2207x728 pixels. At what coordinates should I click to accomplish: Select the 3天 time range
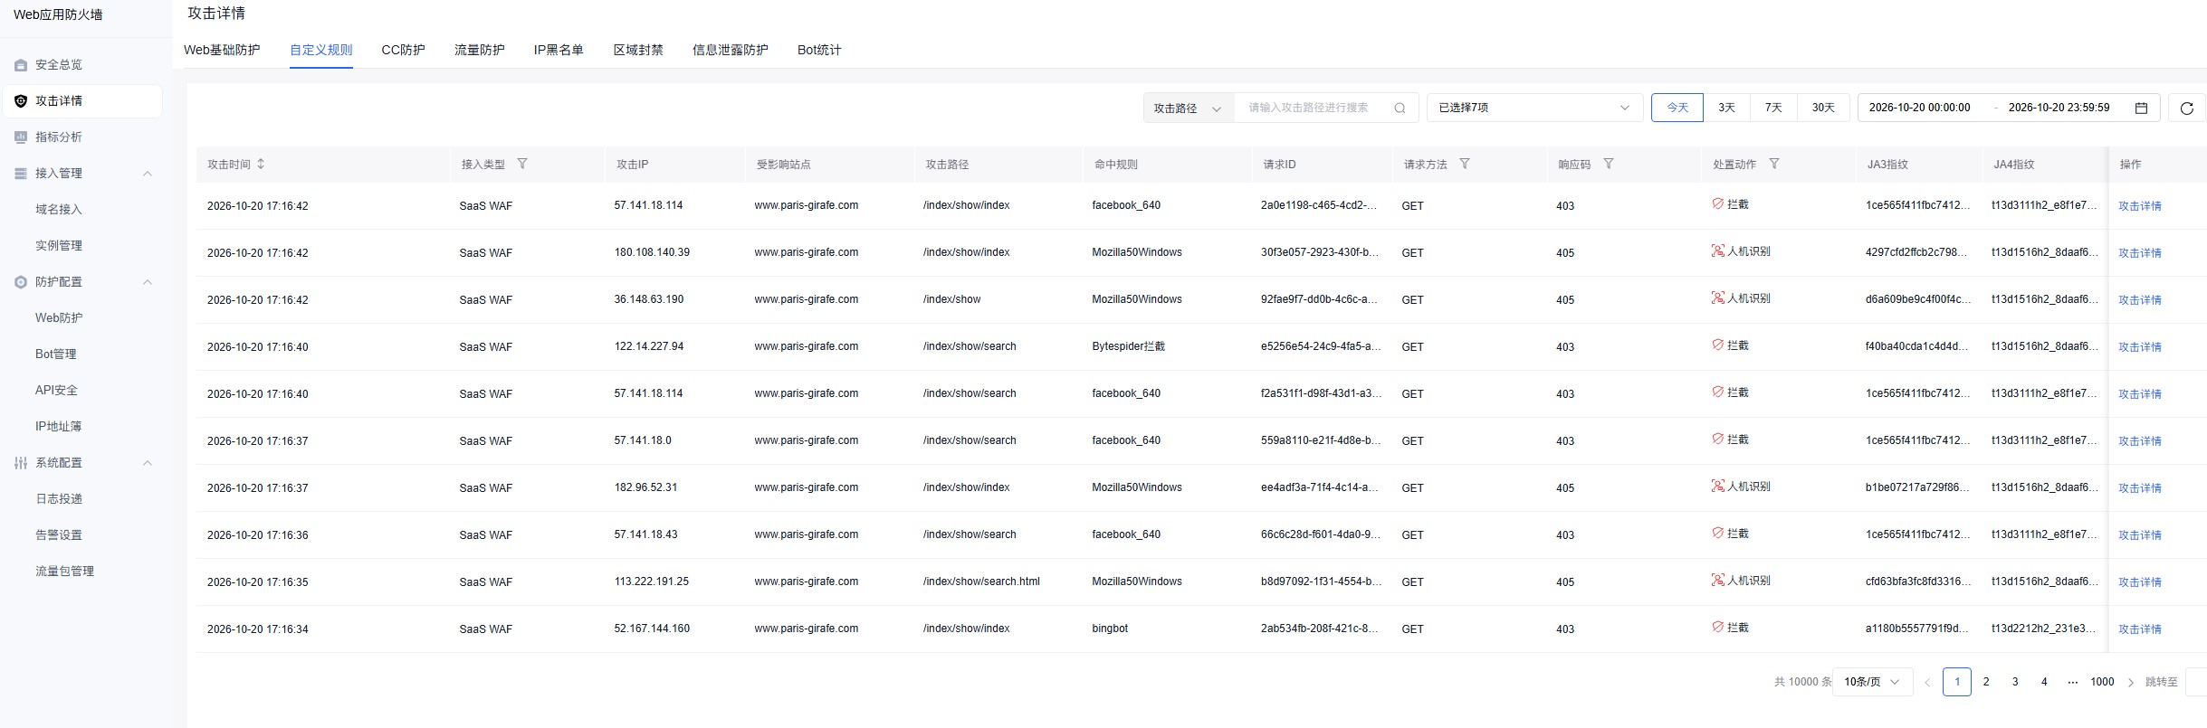[1726, 108]
